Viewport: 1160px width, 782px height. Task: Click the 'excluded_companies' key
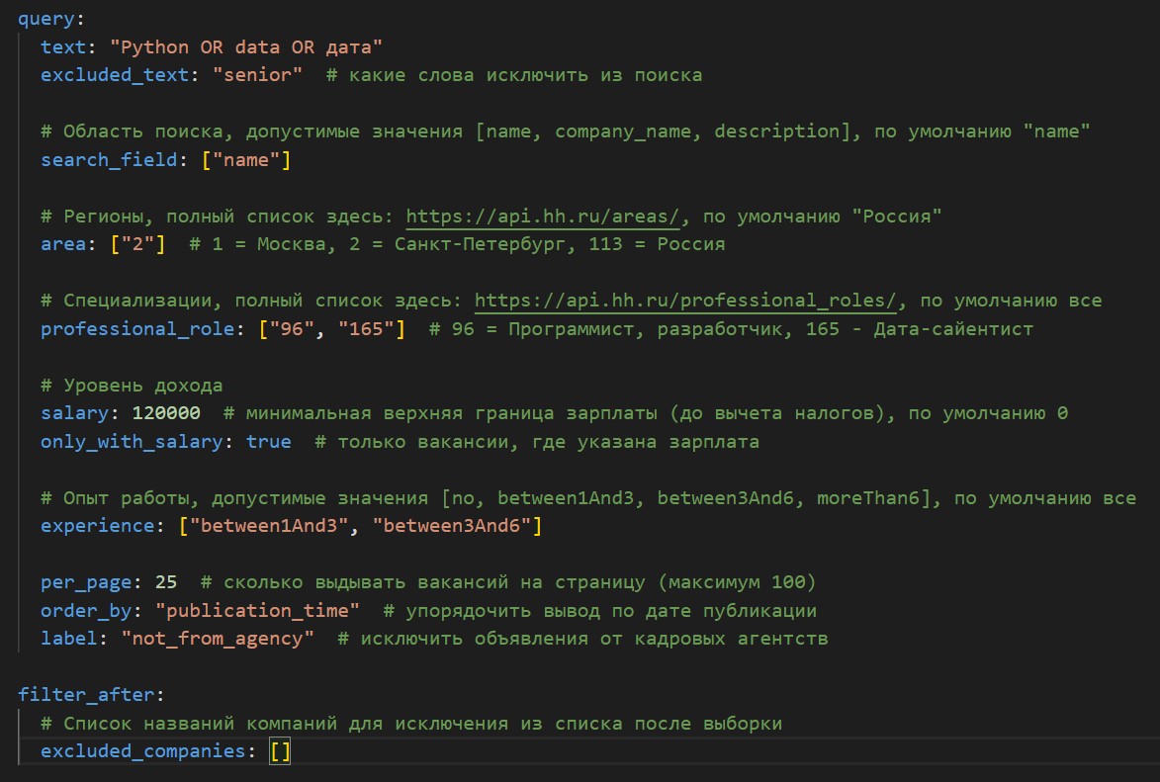[142, 751]
